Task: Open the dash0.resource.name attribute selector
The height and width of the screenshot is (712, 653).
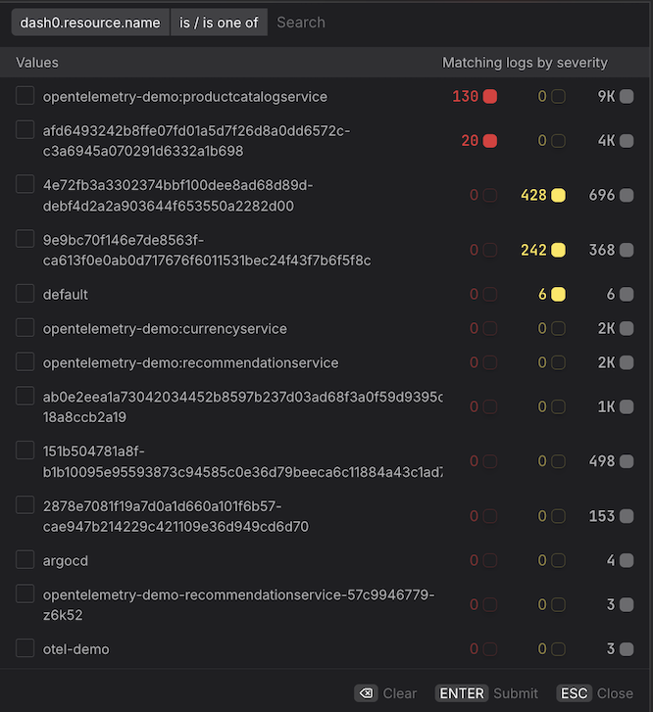Action: pos(90,23)
